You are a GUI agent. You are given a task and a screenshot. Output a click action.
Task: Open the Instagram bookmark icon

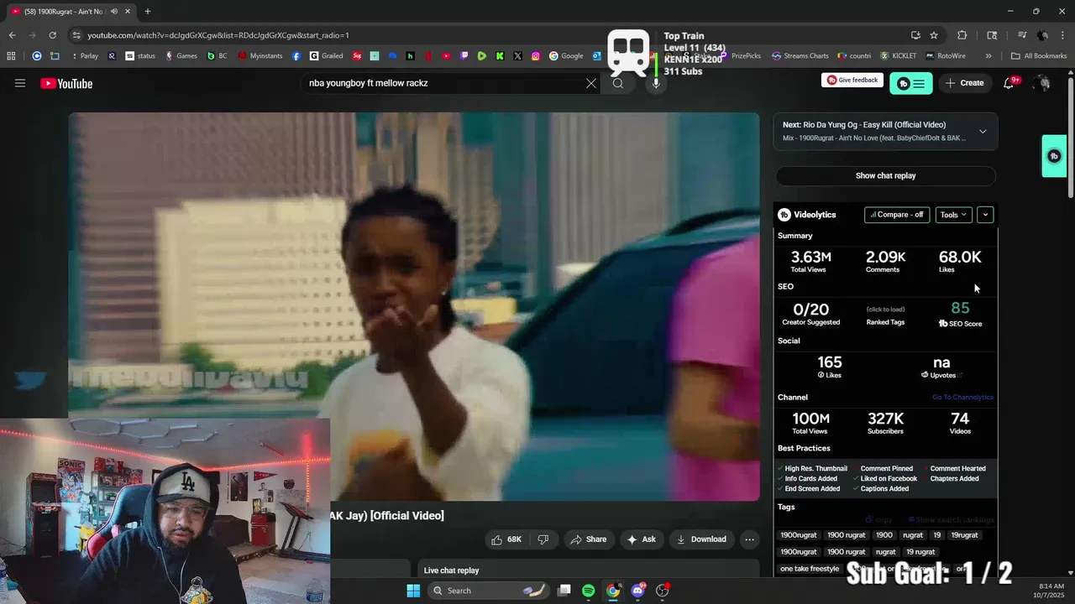click(x=536, y=56)
